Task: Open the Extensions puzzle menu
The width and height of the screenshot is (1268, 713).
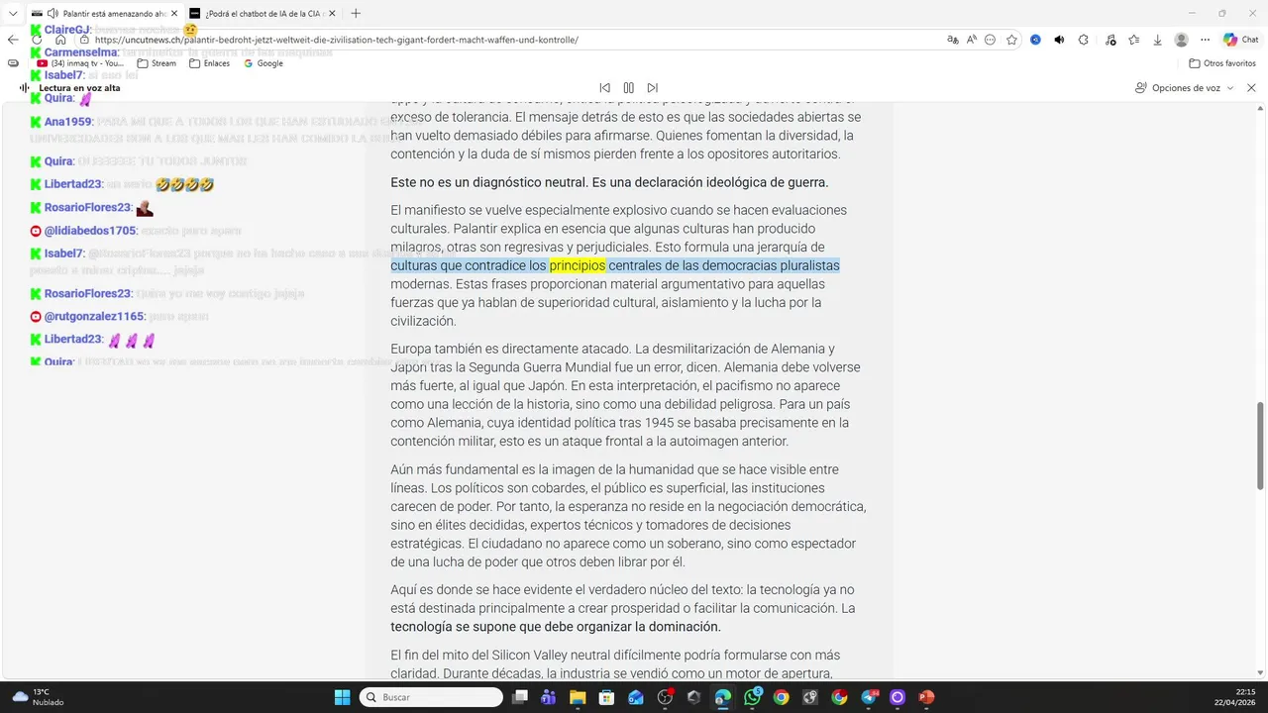Action: (x=1083, y=40)
